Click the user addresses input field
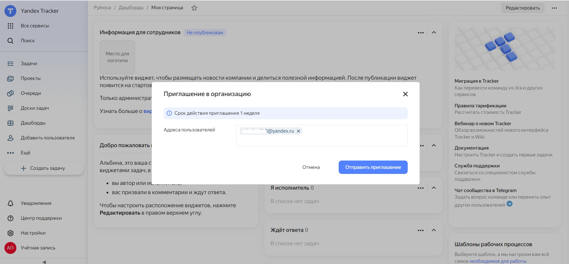The height and width of the screenshot is (264, 569). 322,136
